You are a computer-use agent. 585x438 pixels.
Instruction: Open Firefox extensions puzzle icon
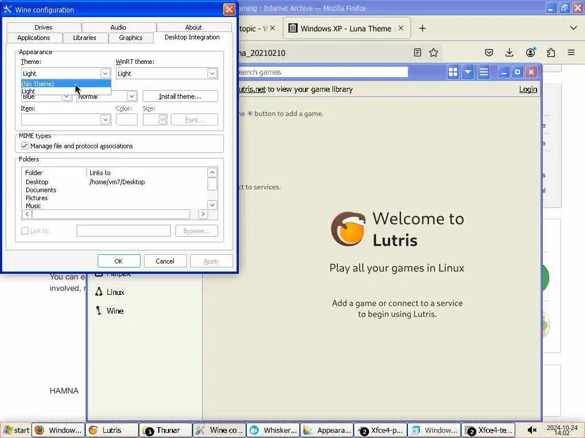551,52
